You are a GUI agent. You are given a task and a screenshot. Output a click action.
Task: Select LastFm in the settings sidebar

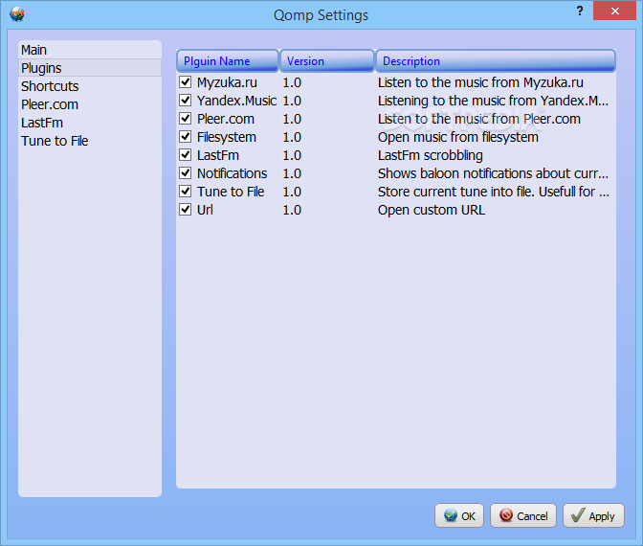click(90, 123)
